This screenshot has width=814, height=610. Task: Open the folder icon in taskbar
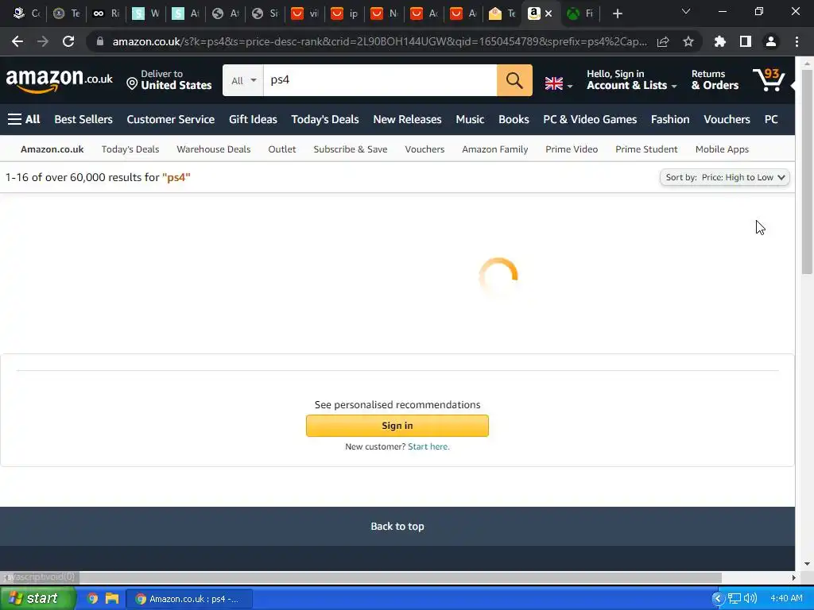point(112,599)
